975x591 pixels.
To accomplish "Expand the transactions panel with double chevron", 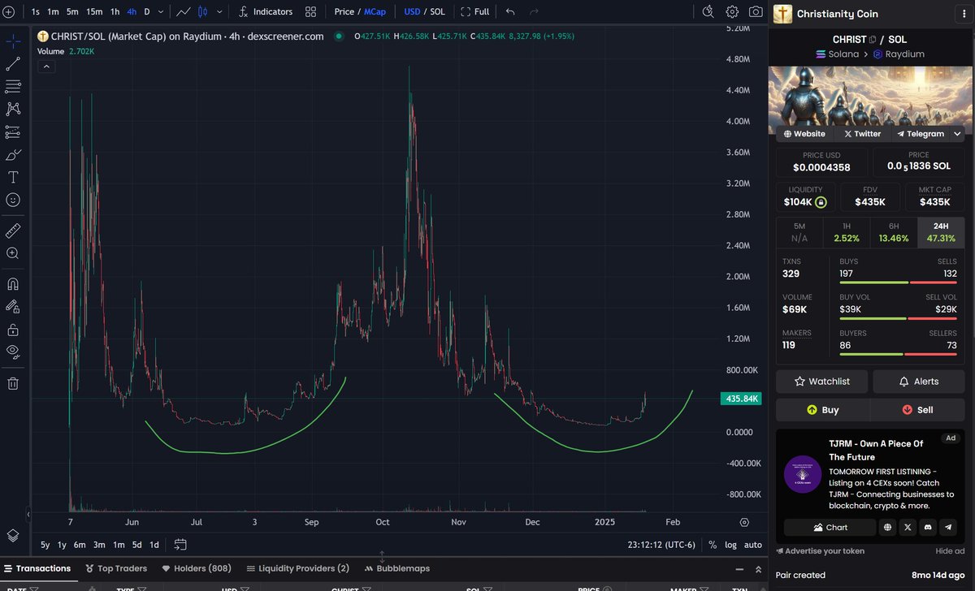I will pyautogui.click(x=758, y=569).
